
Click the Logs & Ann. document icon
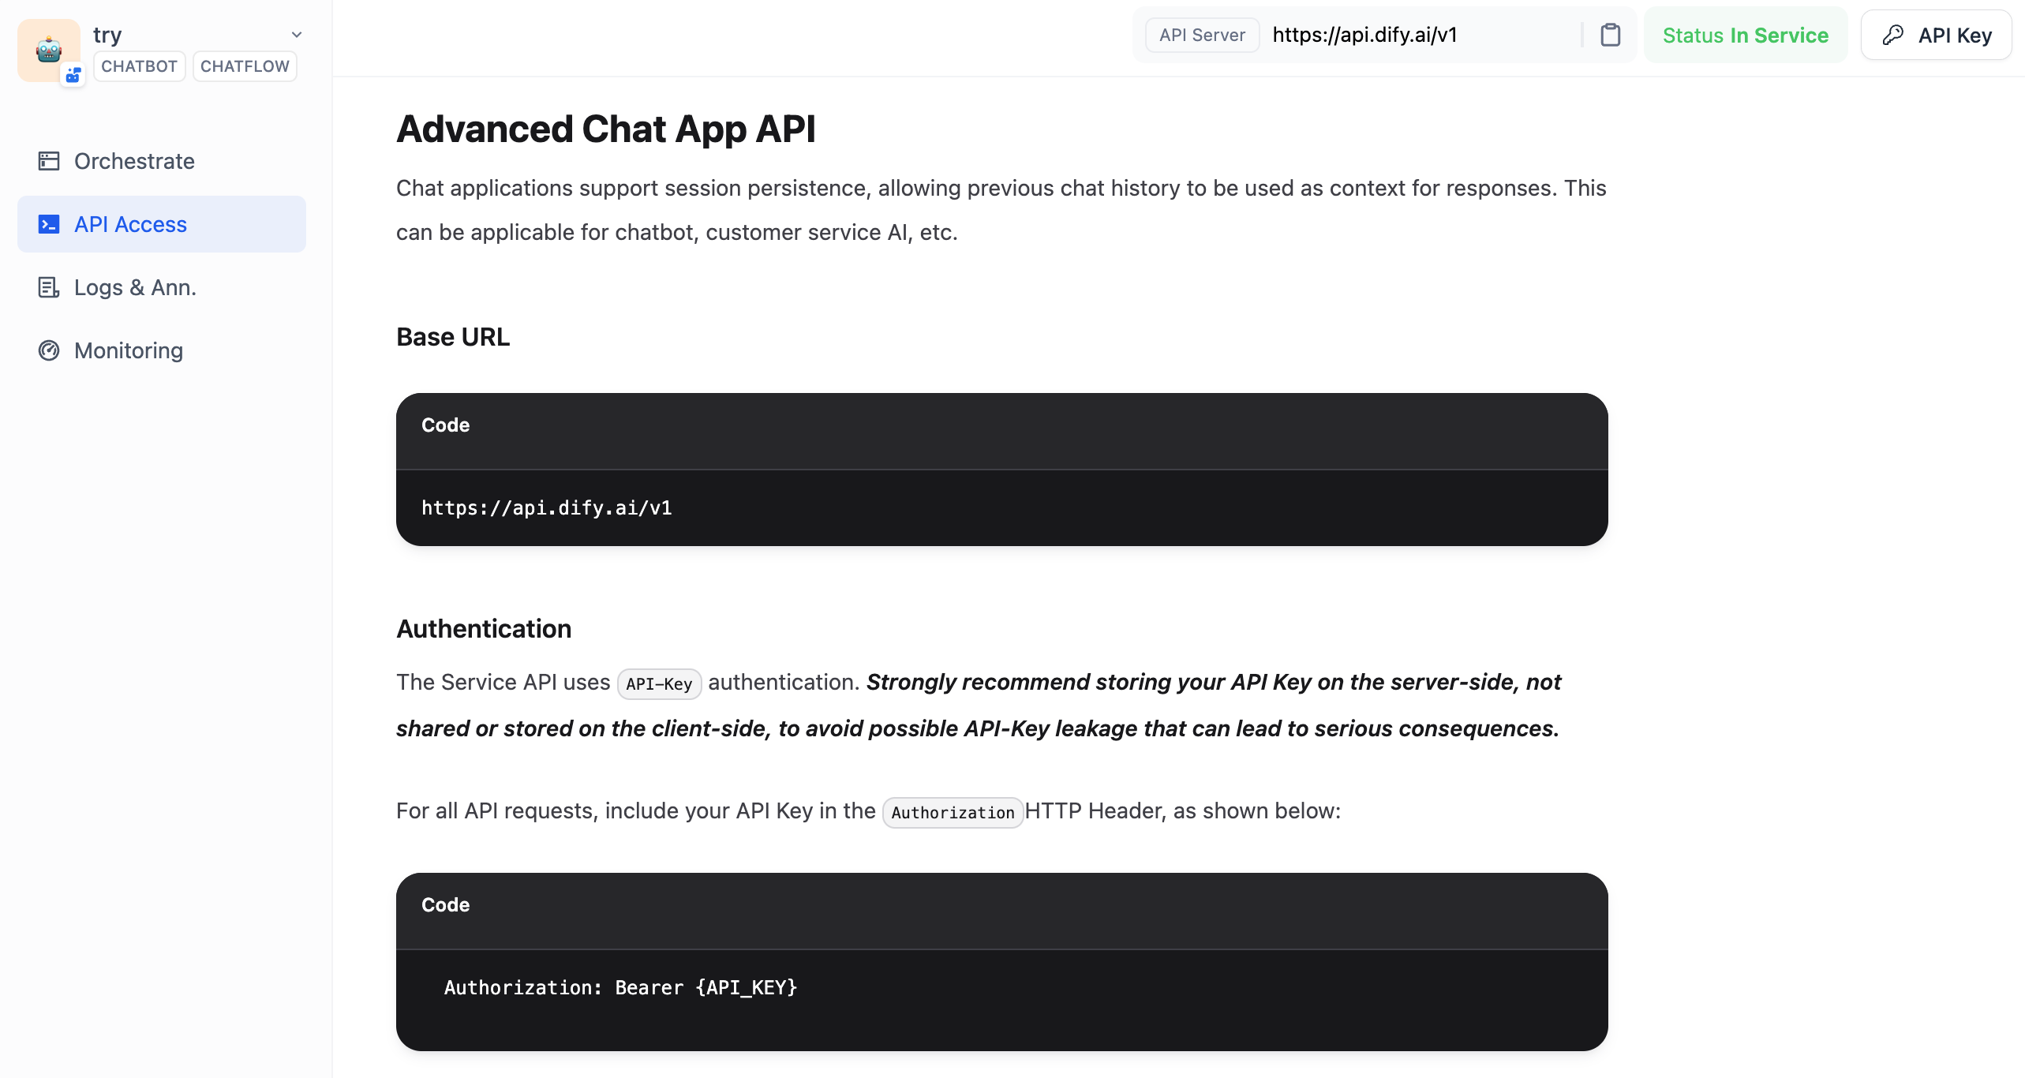tap(49, 287)
